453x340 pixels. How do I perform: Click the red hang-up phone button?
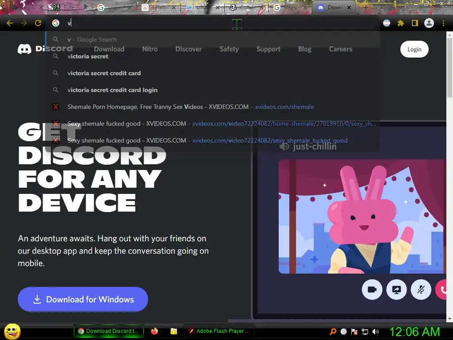441,290
